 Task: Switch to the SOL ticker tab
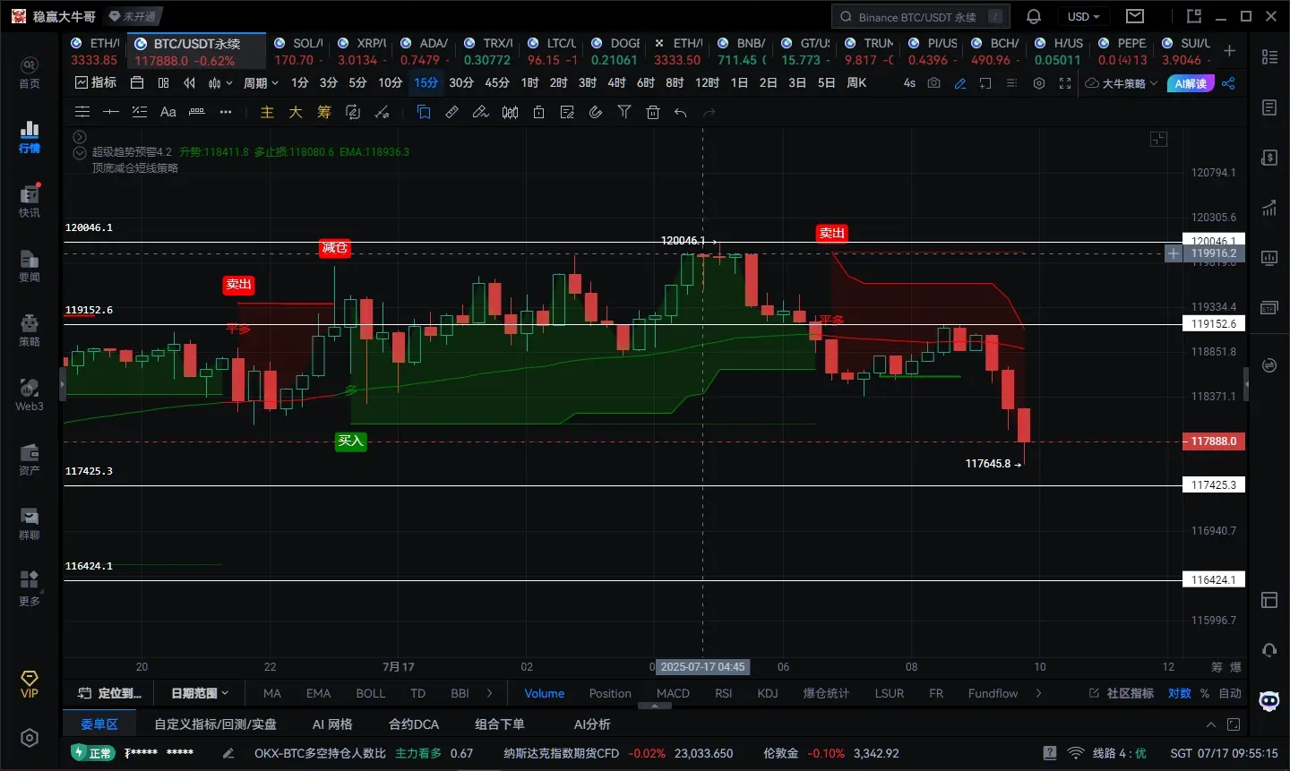pos(299,51)
